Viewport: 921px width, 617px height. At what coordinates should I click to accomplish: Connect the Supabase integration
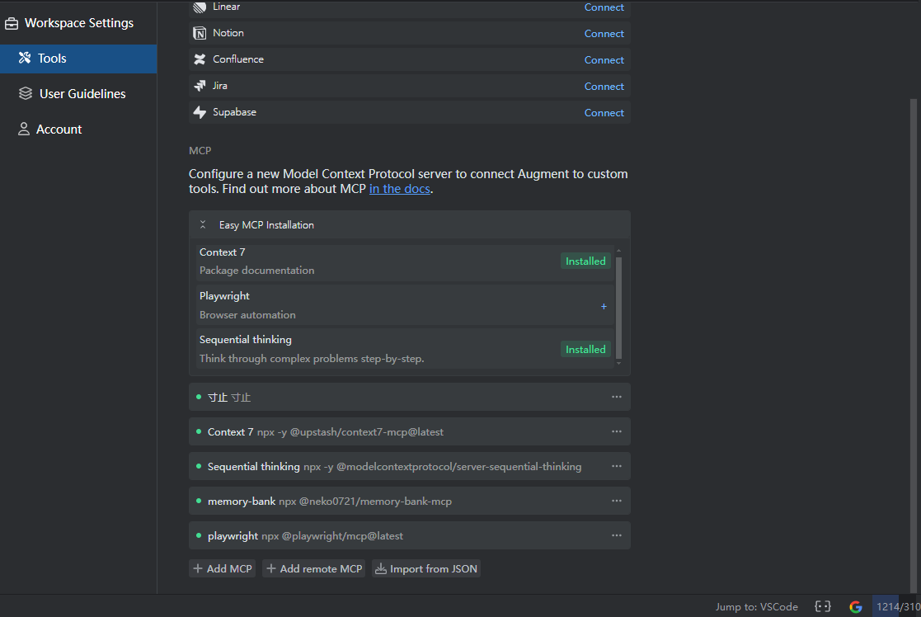pos(604,113)
